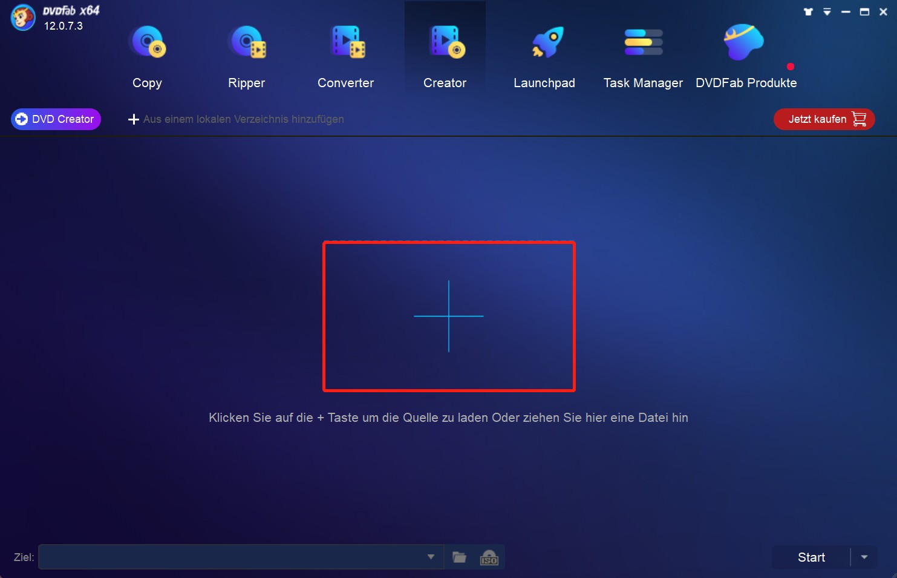Close the DVDFab window

pyautogui.click(x=883, y=11)
